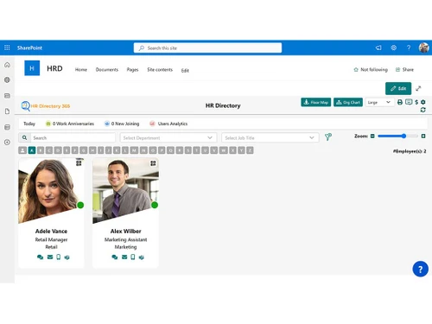Filter employees by letter S
This screenshot has width=432, height=324.
point(188,150)
